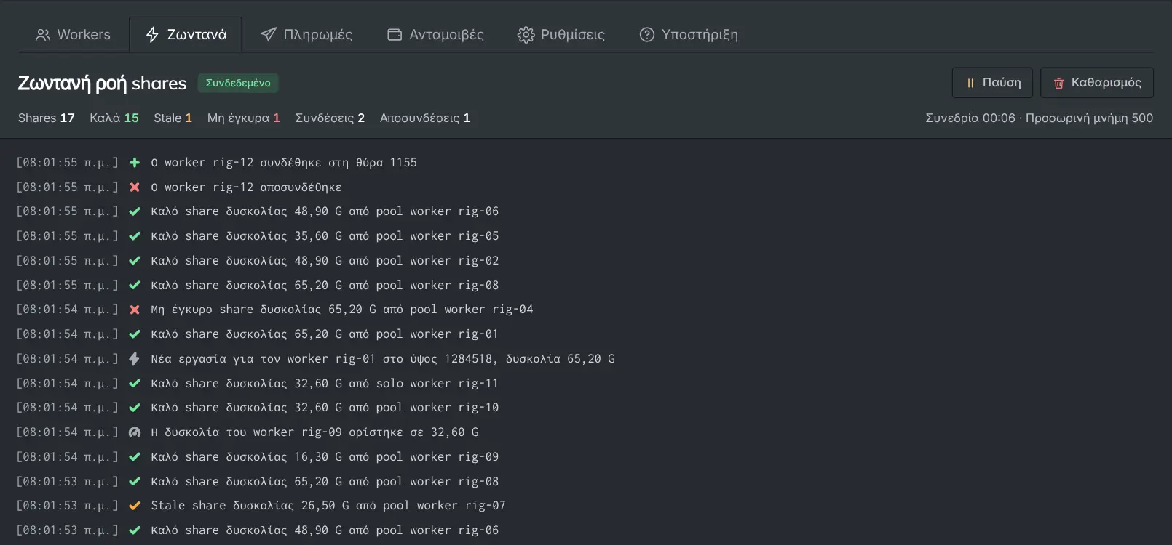Viewport: 1172px width, 545px height.
Task: Open the Workers tab
Action: pos(73,35)
